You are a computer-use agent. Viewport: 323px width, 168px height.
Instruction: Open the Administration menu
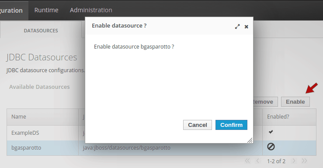(91, 10)
